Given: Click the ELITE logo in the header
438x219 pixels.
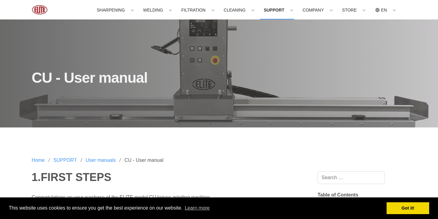Looking at the screenshot, I should tap(40, 10).
